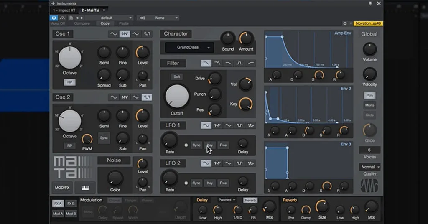Set LFO 2 waveform to square
Screen dimensions: 428x224
(239, 163)
